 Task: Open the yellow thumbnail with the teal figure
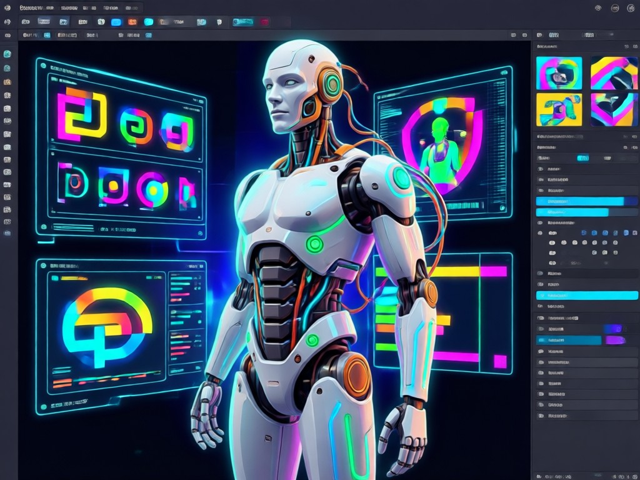click(x=559, y=109)
